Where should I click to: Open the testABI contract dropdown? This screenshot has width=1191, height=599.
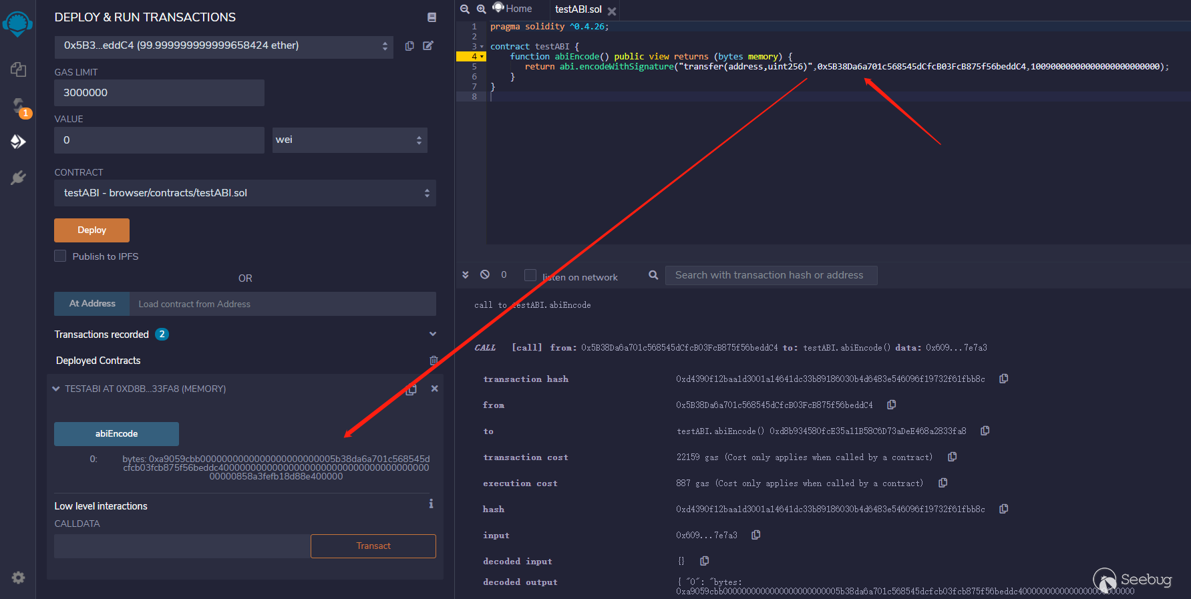click(244, 193)
